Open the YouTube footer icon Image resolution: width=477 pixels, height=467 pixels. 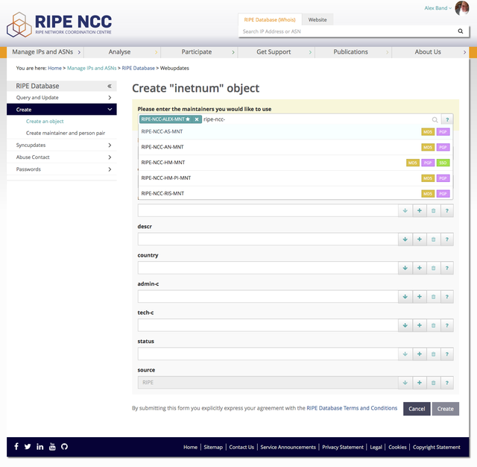click(x=52, y=447)
